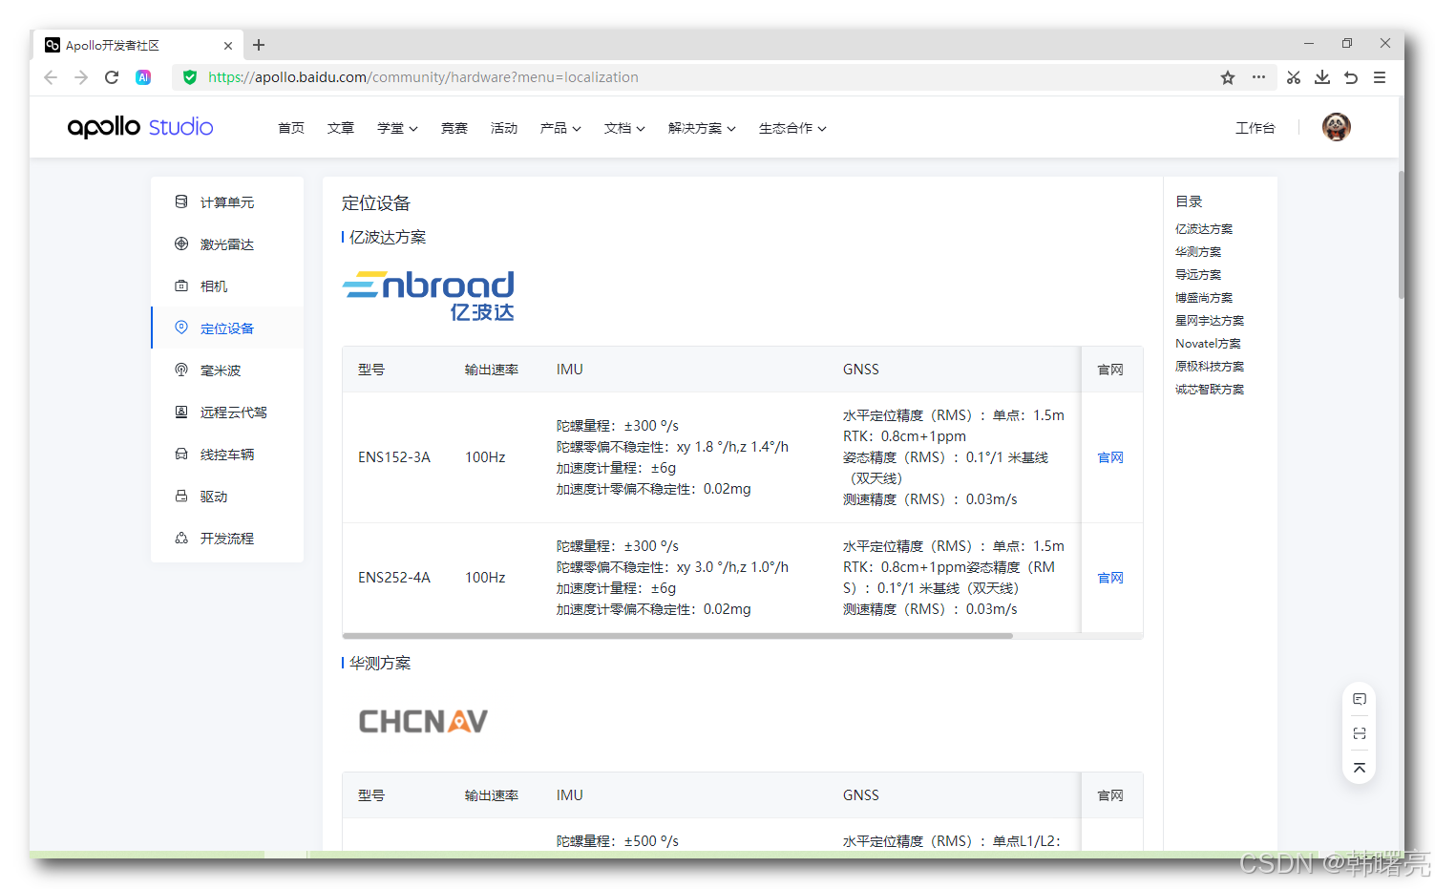The width and height of the screenshot is (1435, 889).
Task: Open the 文章 nav item
Action: (x=341, y=128)
